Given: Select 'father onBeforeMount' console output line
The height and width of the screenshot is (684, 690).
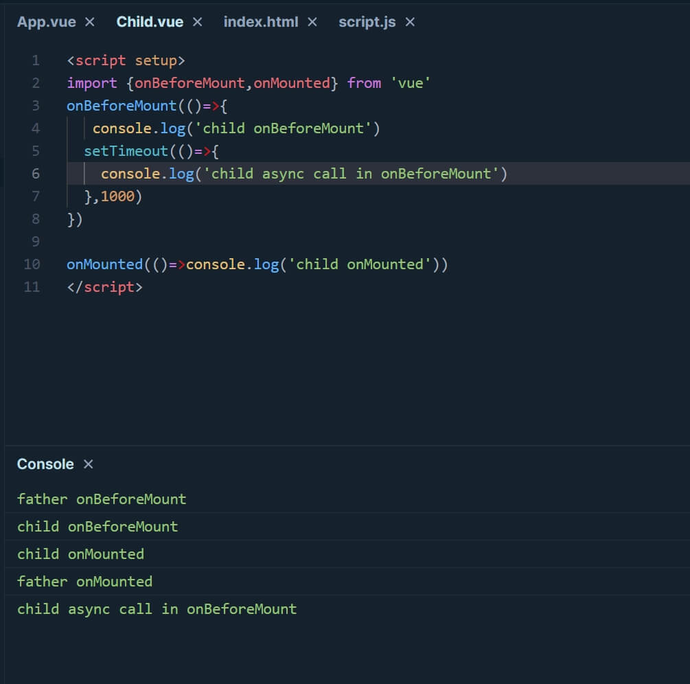Looking at the screenshot, I should click(102, 499).
